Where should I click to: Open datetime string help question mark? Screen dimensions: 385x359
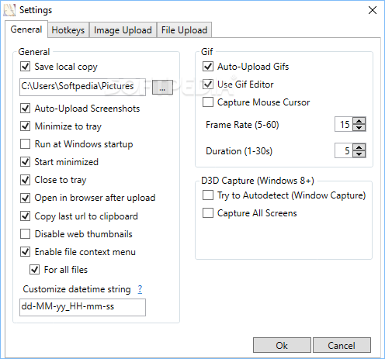click(140, 289)
